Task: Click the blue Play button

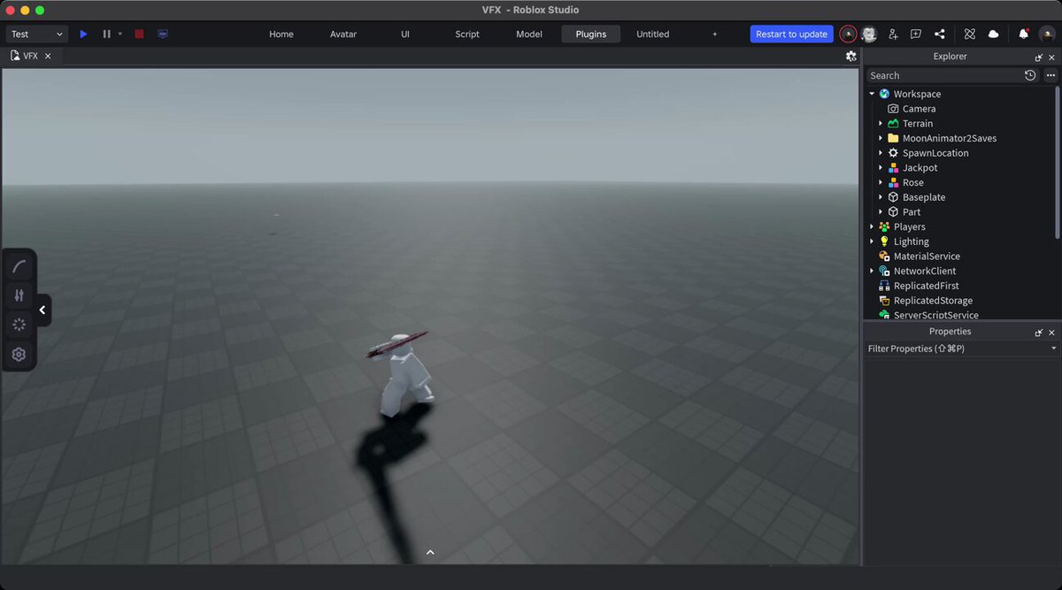Action: tap(83, 34)
